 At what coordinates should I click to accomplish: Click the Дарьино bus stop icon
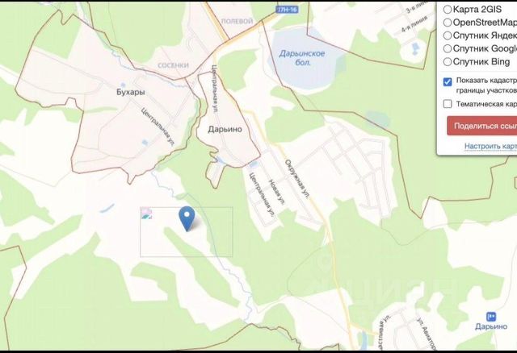coord(491,317)
